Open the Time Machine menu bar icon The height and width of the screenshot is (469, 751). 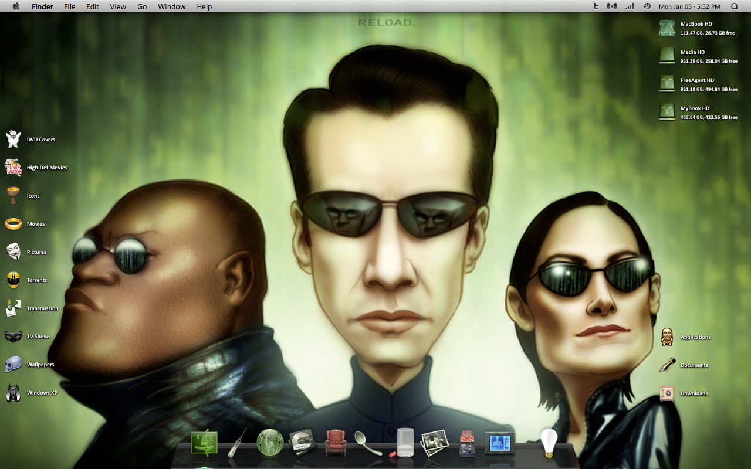pyautogui.click(x=647, y=6)
